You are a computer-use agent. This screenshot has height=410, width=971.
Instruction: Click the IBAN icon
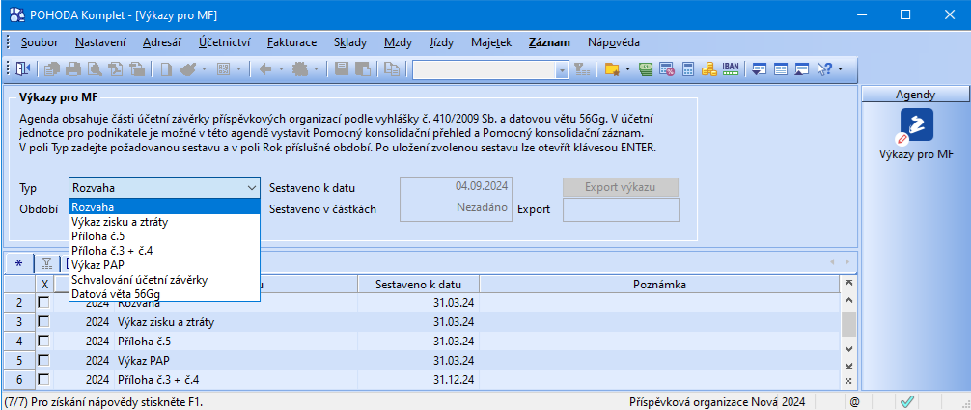731,68
